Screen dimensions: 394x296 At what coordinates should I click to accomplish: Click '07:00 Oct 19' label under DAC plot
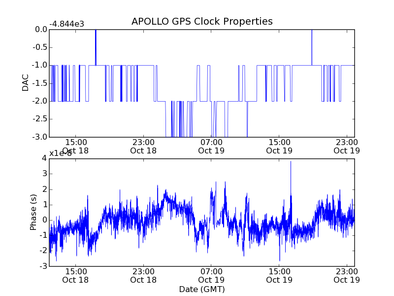point(211,147)
